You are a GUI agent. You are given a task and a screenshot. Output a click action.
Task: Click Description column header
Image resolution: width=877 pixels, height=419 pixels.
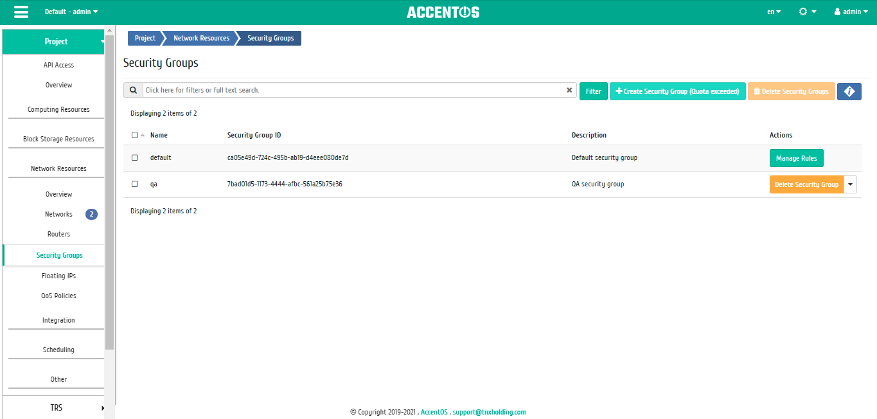point(589,136)
